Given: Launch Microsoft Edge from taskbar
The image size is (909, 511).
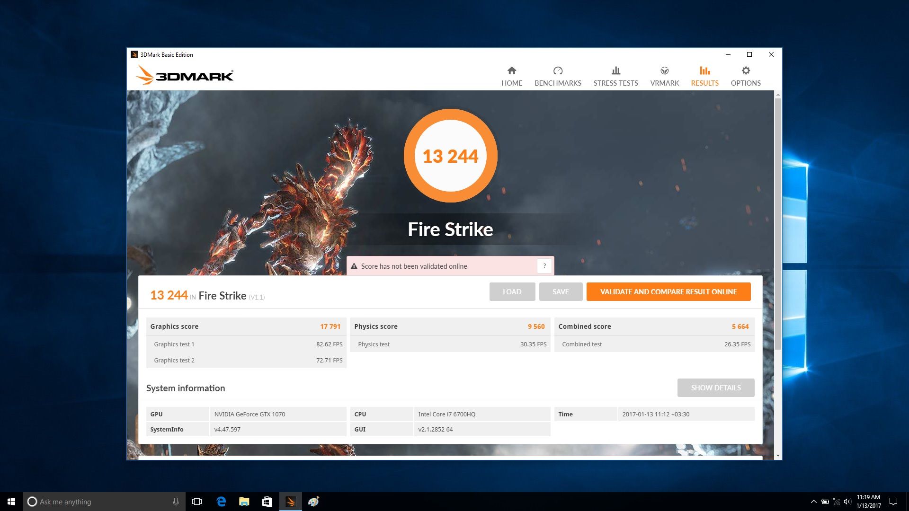Looking at the screenshot, I should click(221, 502).
